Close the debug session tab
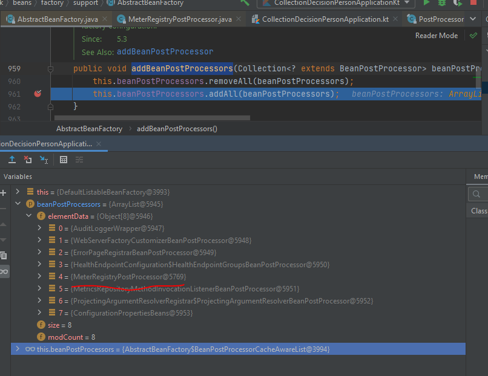 (99, 144)
